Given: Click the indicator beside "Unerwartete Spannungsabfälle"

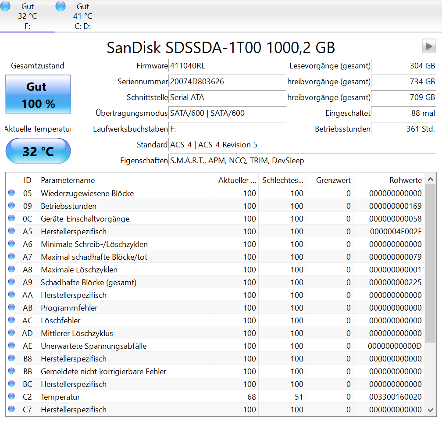Looking at the screenshot, I should tap(11, 346).
